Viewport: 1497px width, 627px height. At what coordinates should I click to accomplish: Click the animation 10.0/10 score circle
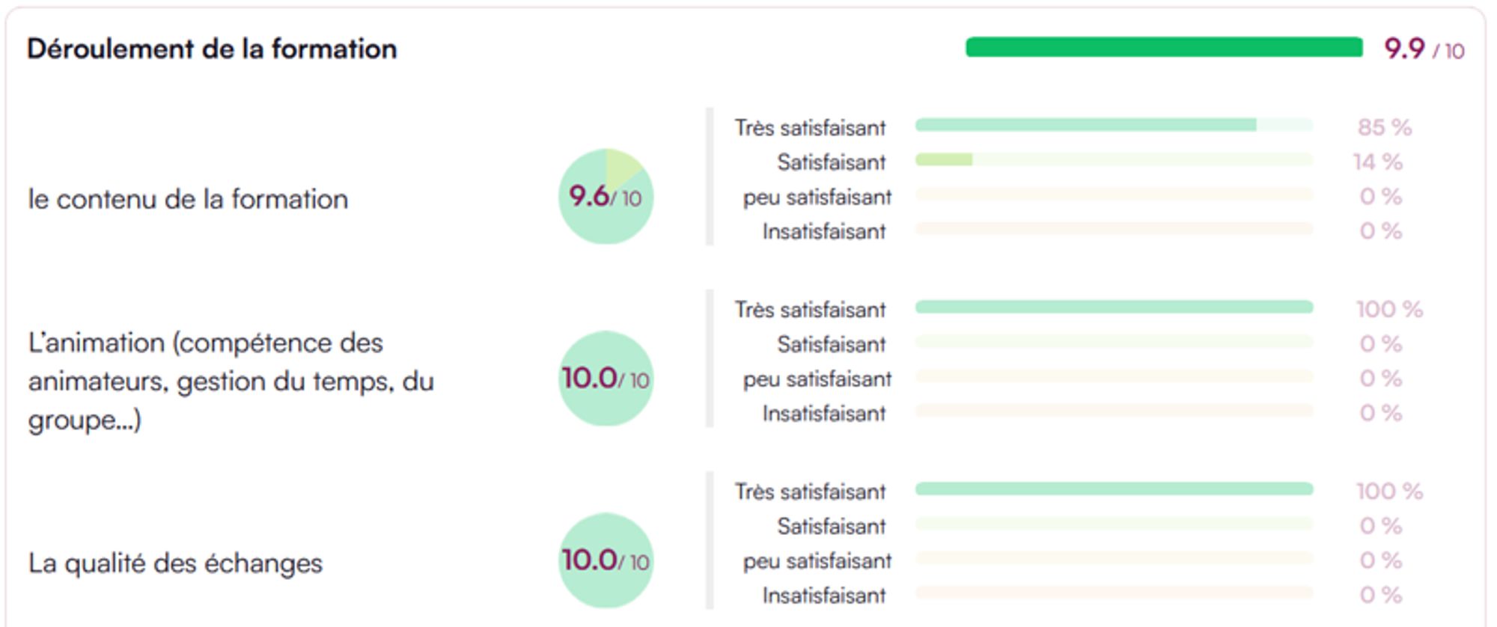click(606, 379)
